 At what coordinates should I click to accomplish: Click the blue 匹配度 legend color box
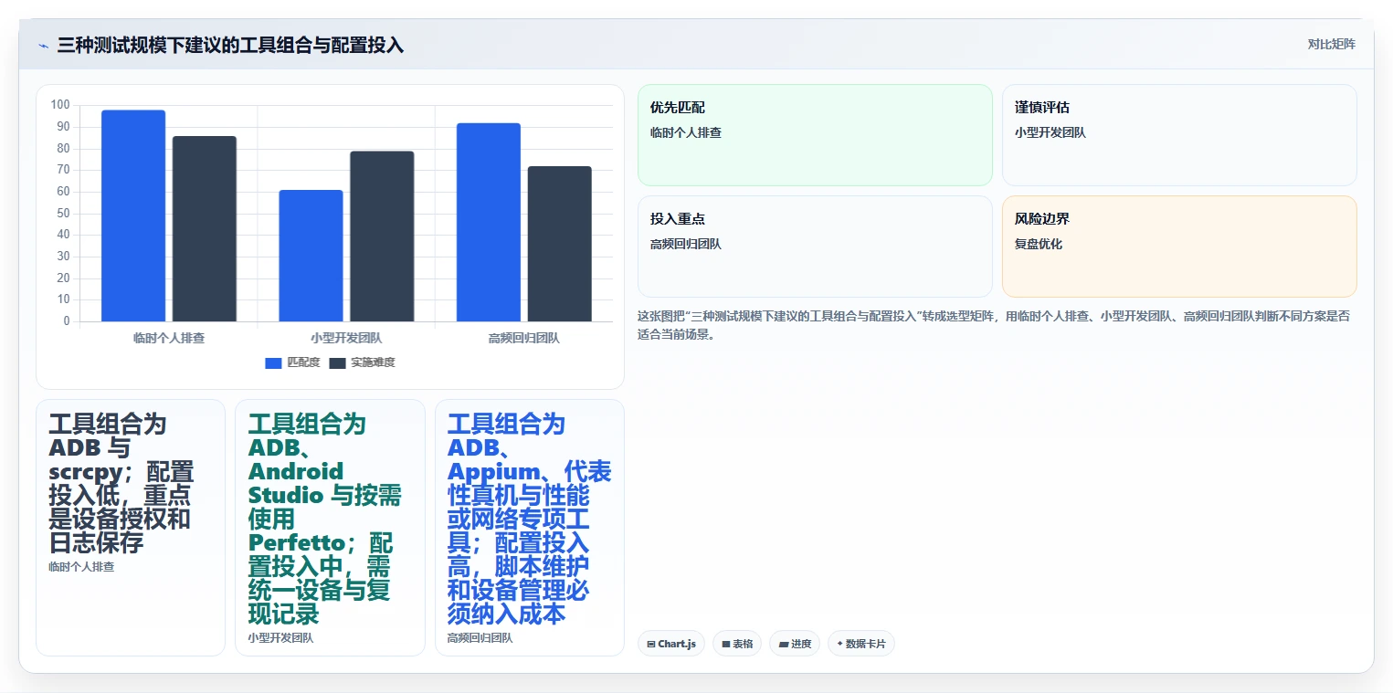pyautogui.click(x=273, y=363)
